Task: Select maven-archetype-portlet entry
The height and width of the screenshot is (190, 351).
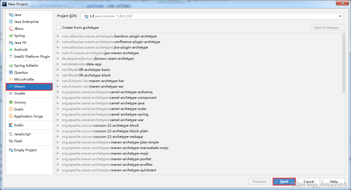Action: coord(107,159)
